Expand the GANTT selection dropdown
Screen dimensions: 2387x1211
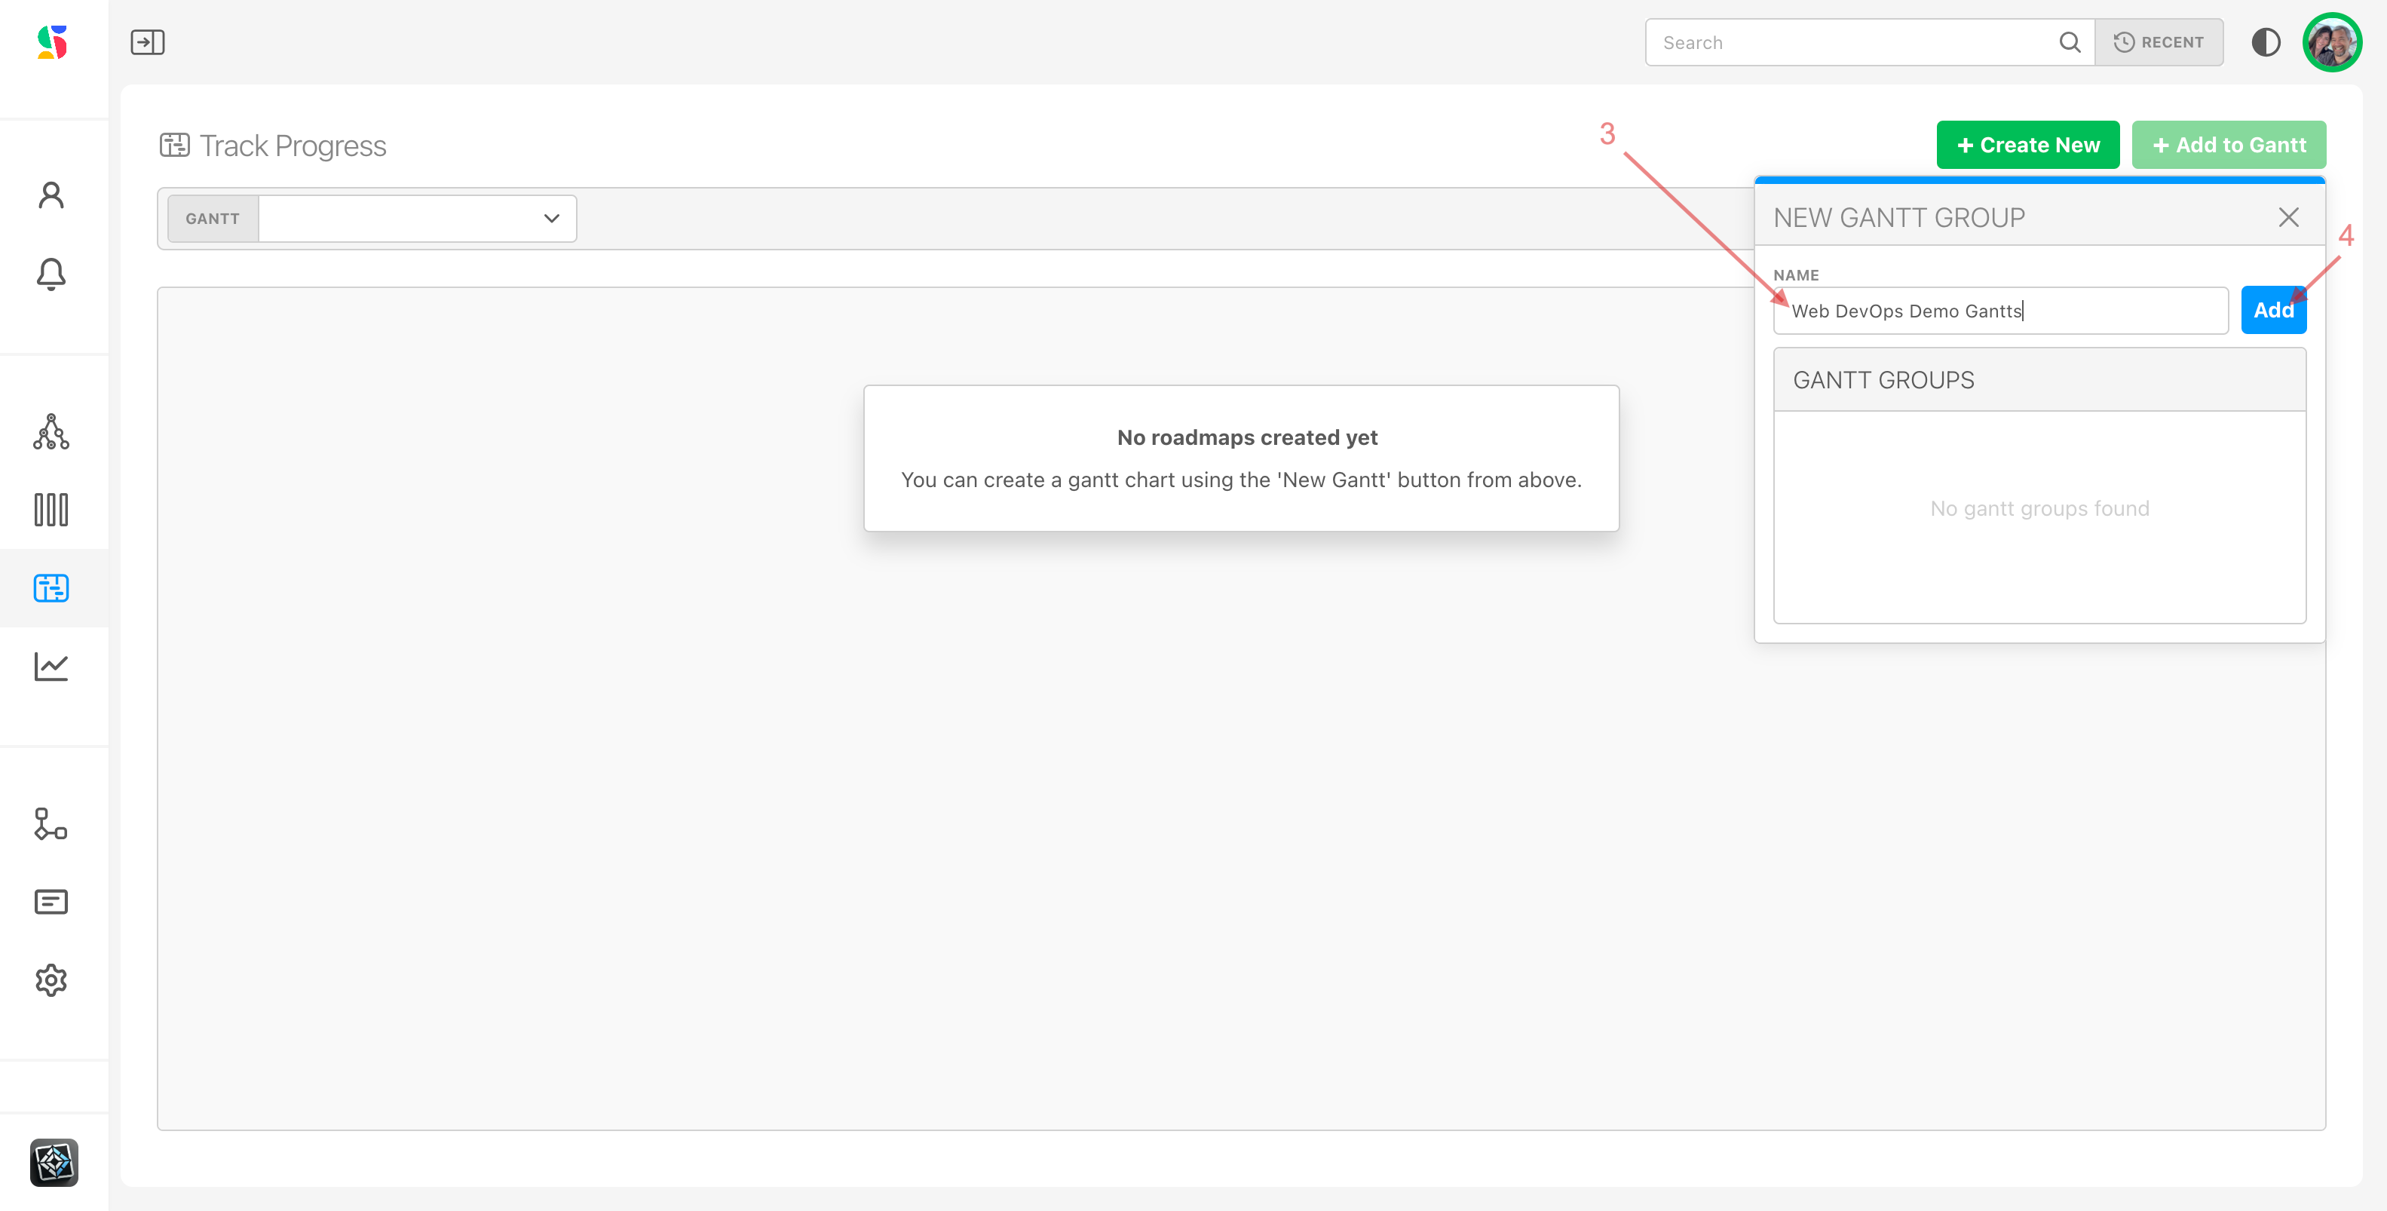[417, 219]
